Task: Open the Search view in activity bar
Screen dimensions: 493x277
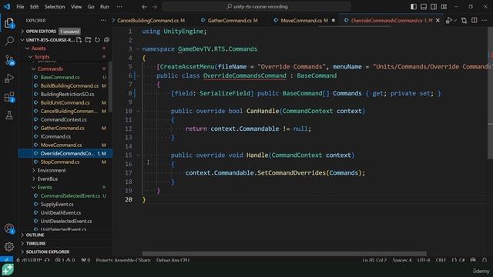Action: [9, 41]
